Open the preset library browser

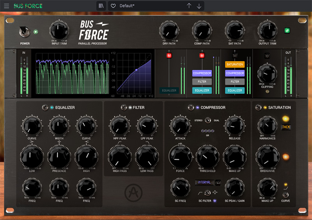coord(101,6)
